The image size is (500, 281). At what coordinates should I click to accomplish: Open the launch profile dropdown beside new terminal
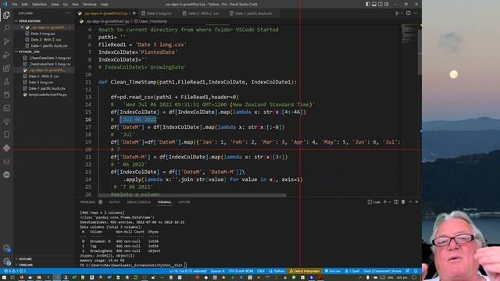click(390, 202)
